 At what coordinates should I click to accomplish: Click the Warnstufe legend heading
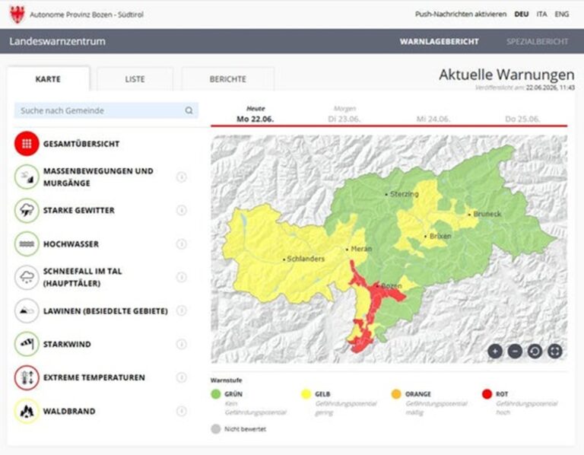226,380
